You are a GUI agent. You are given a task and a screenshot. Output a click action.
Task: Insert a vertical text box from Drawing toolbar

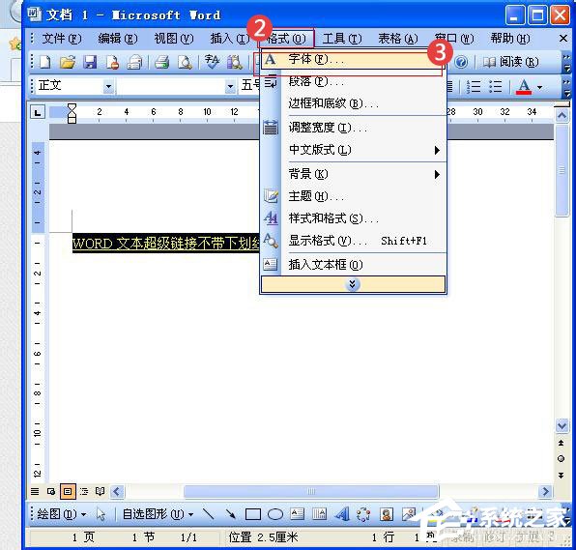[319, 513]
